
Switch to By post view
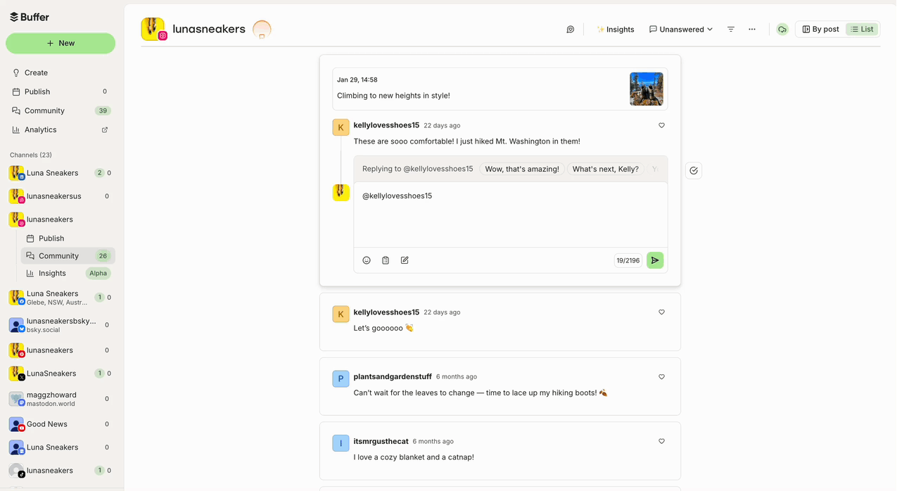(x=821, y=30)
